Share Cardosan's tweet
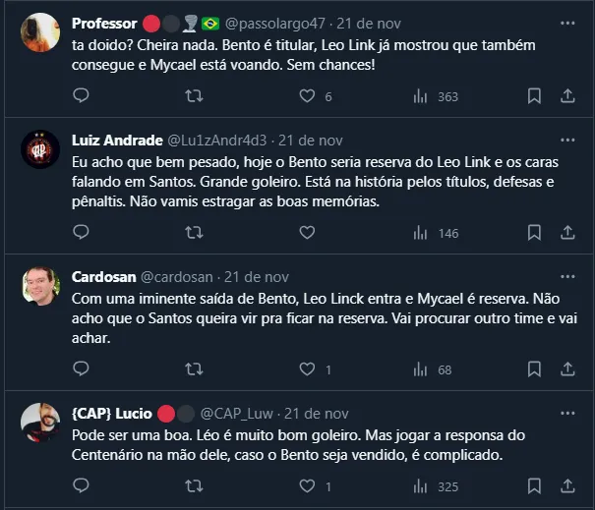 567,369
